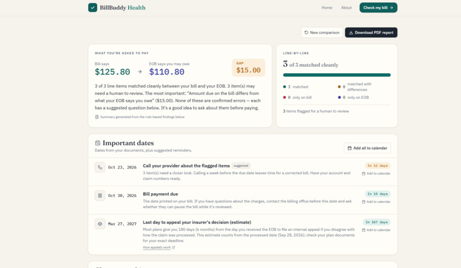Viewport: 461px width, 268px height.
Task: Click the $15.00 gap badge
Action: pyautogui.click(x=248, y=67)
